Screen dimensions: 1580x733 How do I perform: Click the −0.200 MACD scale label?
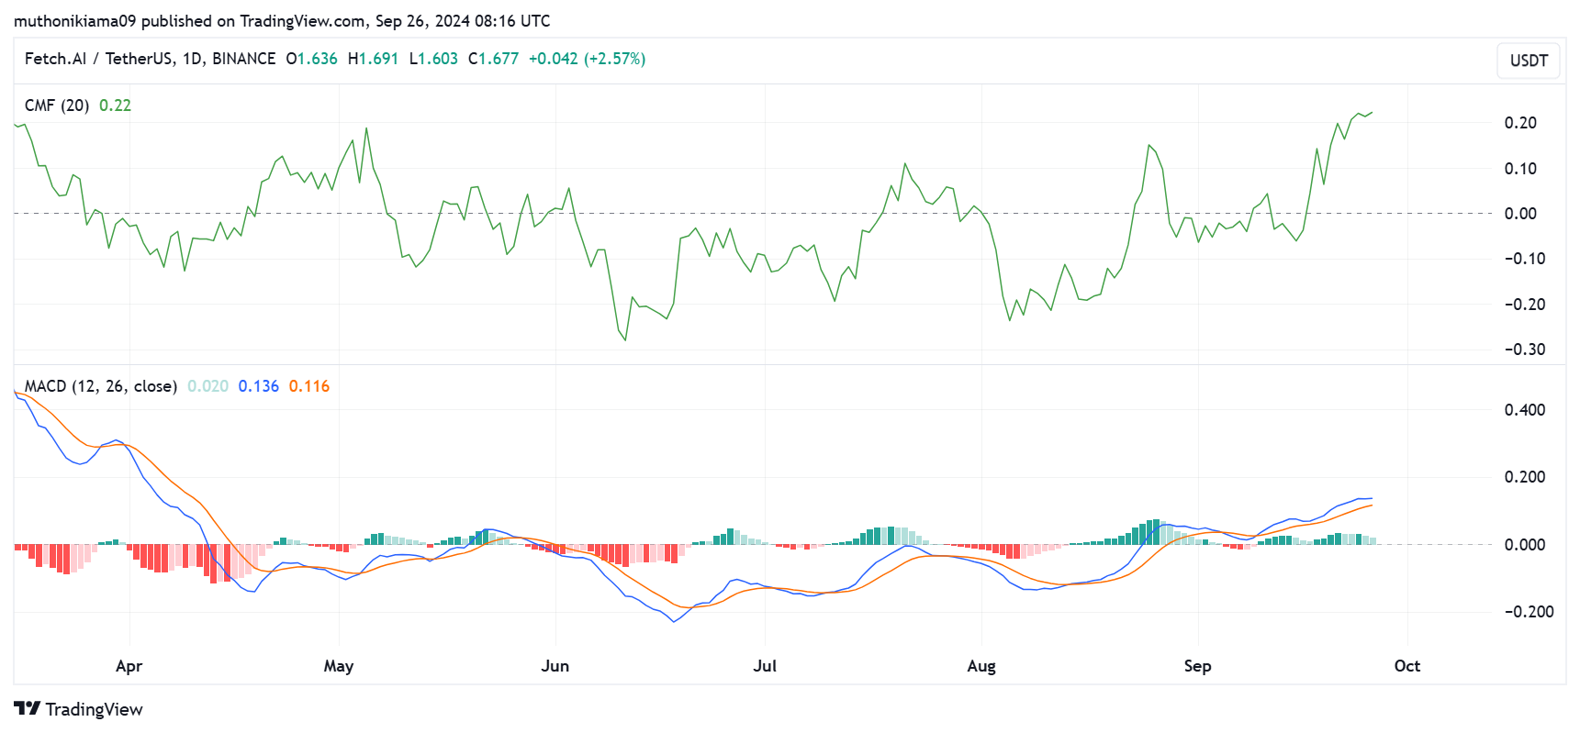pos(1529,612)
